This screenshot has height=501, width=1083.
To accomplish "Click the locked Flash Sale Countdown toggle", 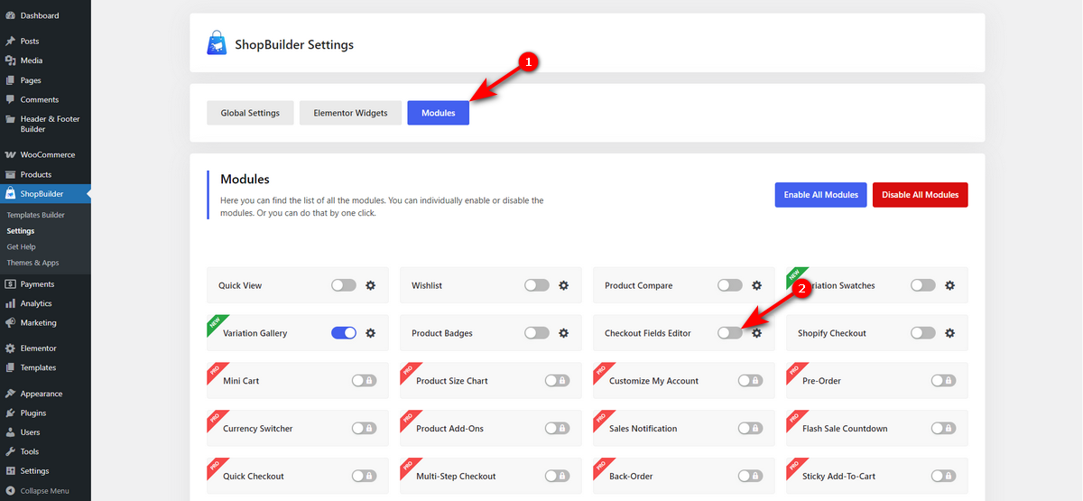I will point(943,429).
